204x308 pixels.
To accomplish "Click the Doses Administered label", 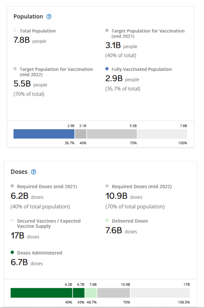I will 39,253.
